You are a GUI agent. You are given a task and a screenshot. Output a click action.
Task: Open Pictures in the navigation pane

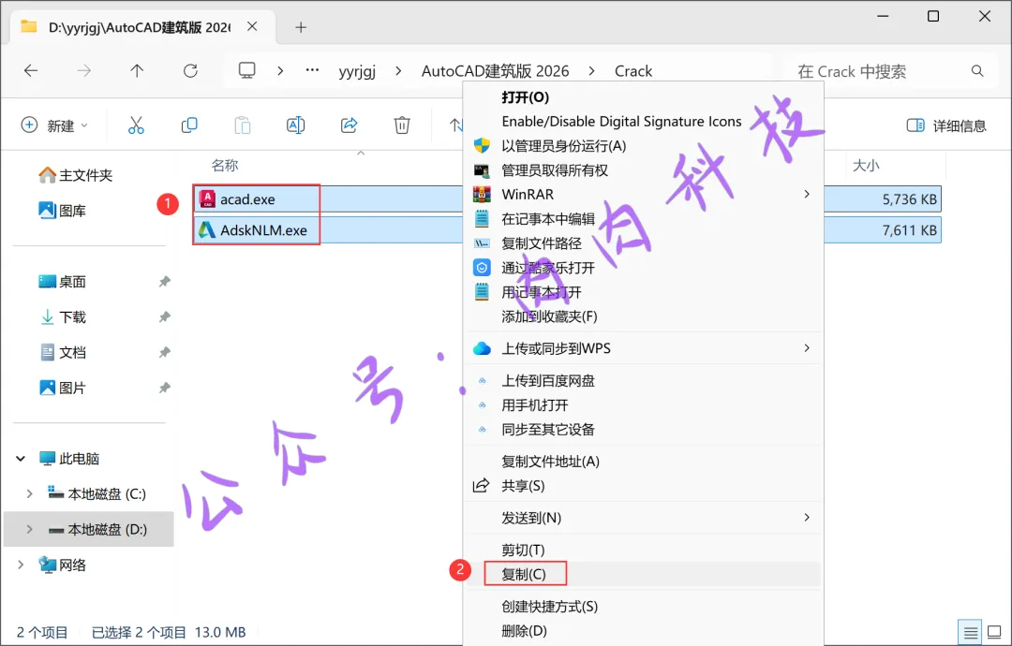pyautogui.click(x=63, y=389)
